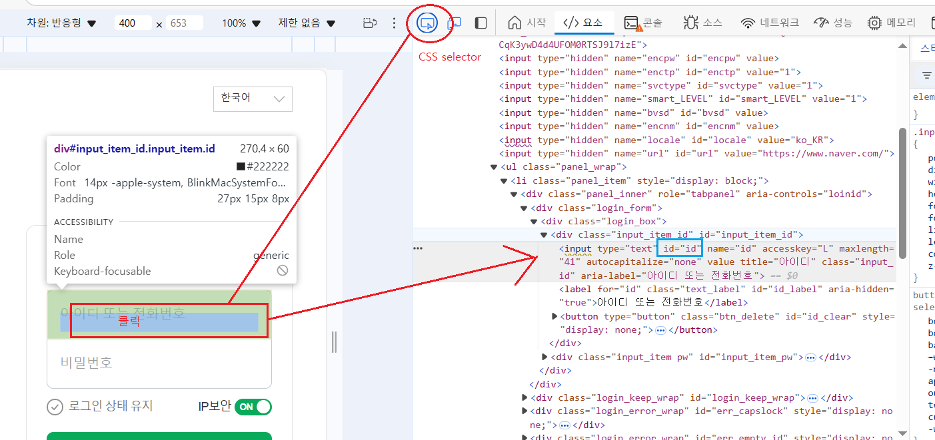Image resolution: width=935 pixels, height=440 pixels.
Task: Toggle the 로그인 상태 유지 checkbox
Action: coord(55,406)
